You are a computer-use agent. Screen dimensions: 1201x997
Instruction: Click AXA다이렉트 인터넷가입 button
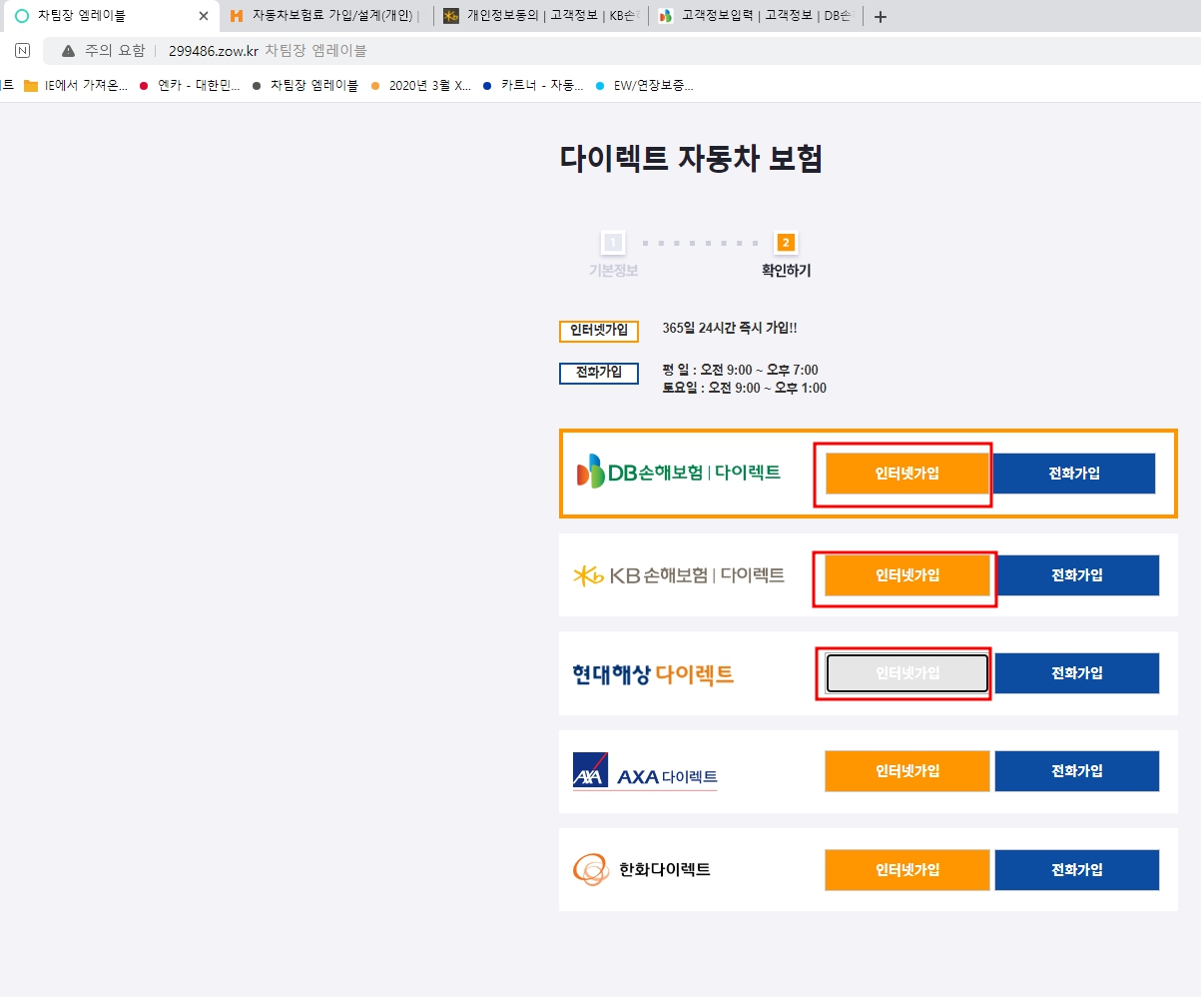pos(907,771)
